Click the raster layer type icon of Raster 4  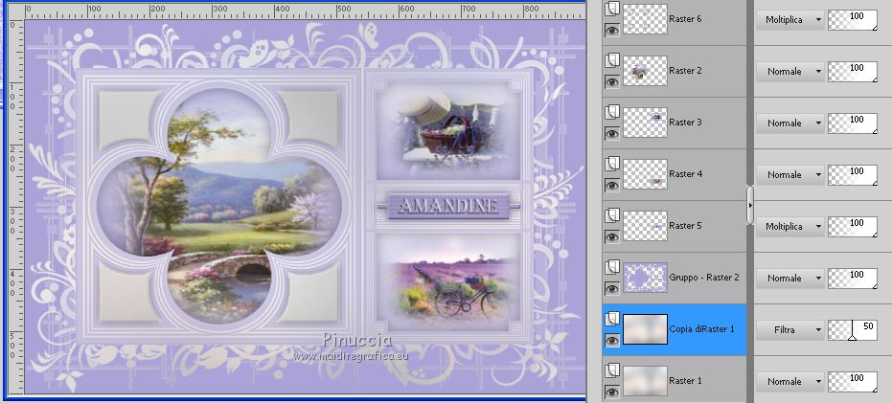pyautogui.click(x=612, y=164)
